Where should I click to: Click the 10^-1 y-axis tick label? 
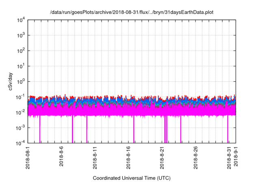(20, 97)
